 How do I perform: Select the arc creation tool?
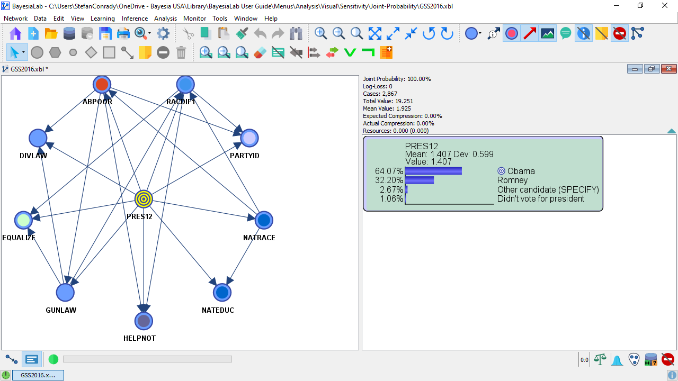tap(127, 52)
